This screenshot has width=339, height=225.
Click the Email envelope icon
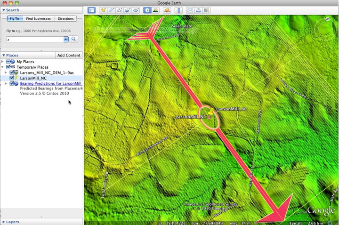[190, 10]
